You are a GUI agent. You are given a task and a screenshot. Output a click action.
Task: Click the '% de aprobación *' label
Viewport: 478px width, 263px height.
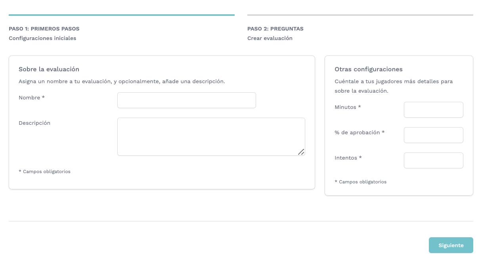359,133
